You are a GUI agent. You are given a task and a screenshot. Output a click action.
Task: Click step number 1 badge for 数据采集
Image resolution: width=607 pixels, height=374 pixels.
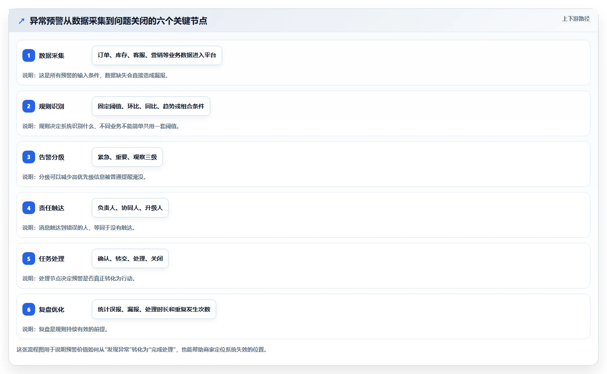click(x=29, y=55)
